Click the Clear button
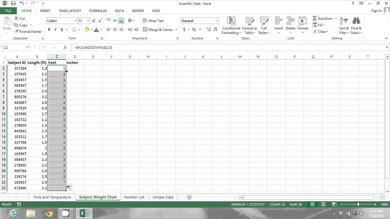 point(321,32)
